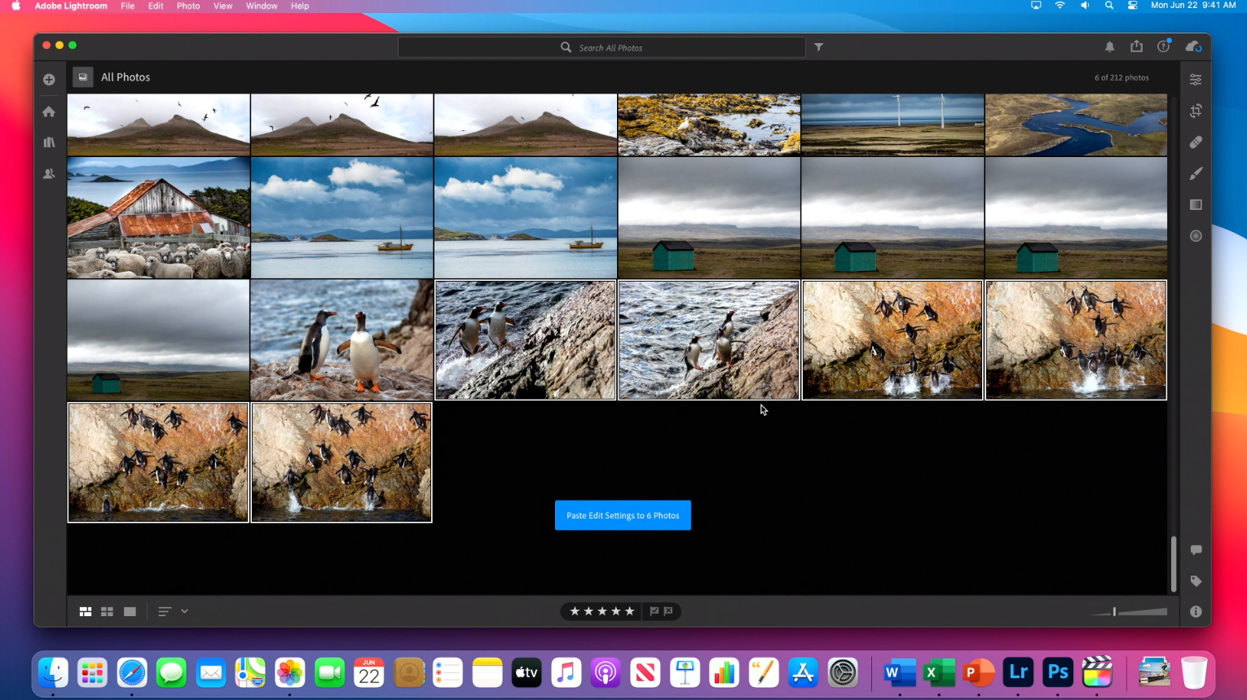Open the Share export menu
Viewport: 1247px width, 700px height.
tap(1136, 47)
